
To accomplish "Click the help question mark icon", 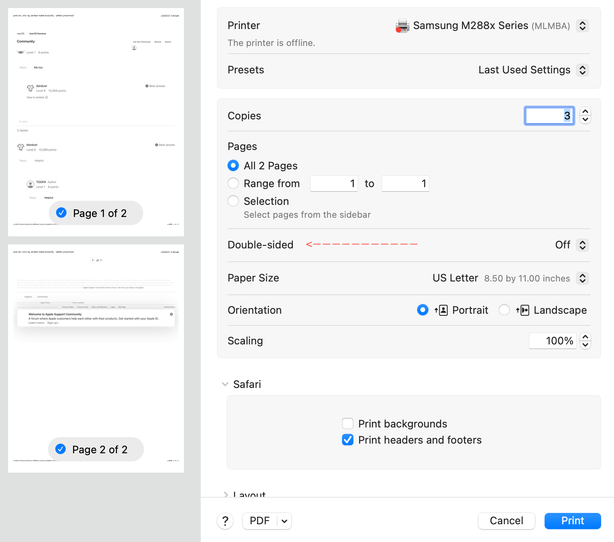I will [x=225, y=521].
